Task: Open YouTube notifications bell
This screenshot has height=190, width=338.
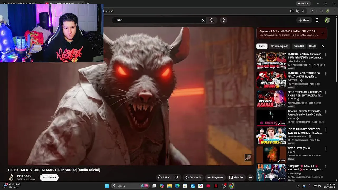Action: (317, 20)
